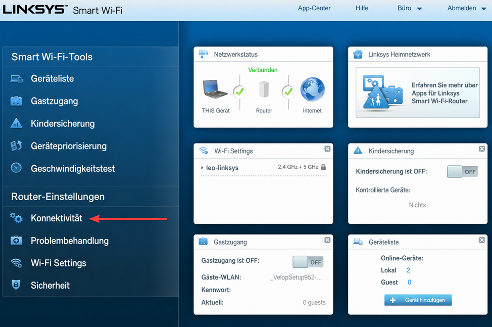Click the Gerätepriorisierung arrows icon
The width and height of the screenshot is (492, 327).
click(x=16, y=146)
